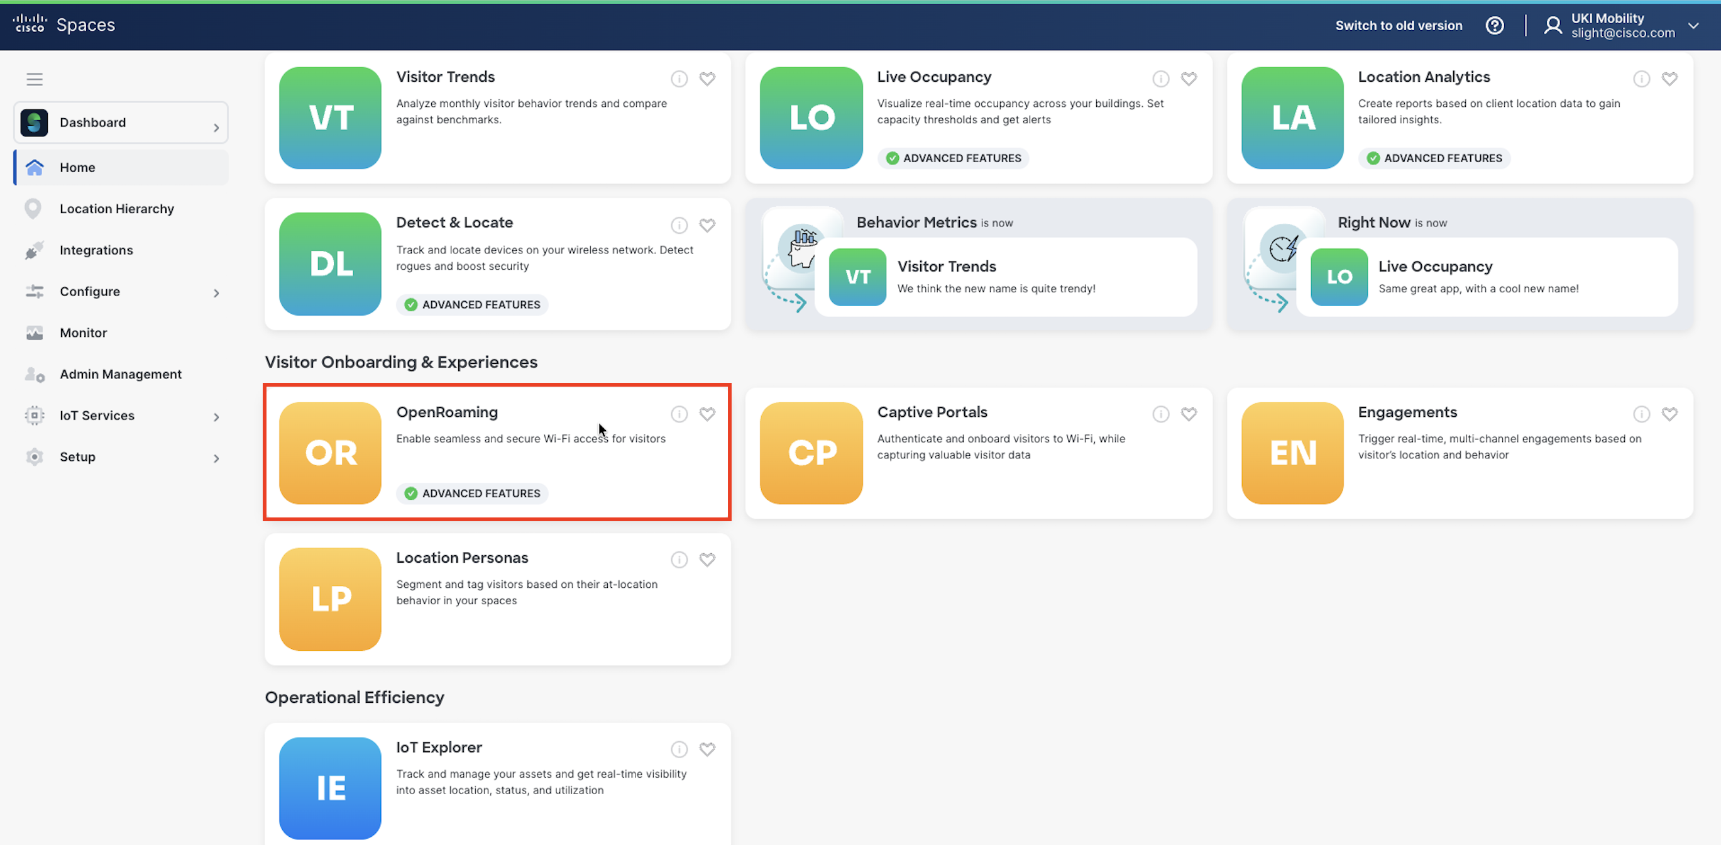Screen dimensions: 1721x845
Task: Favorite the Captive Portals app
Action: (1189, 414)
